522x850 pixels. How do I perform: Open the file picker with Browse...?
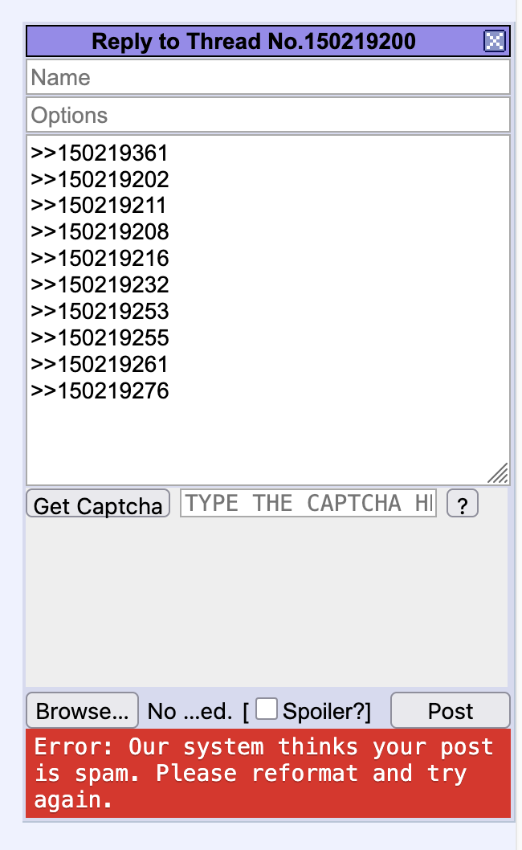83,710
